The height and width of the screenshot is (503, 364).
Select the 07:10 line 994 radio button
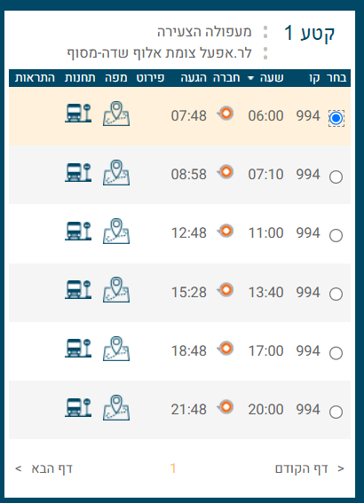click(336, 177)
